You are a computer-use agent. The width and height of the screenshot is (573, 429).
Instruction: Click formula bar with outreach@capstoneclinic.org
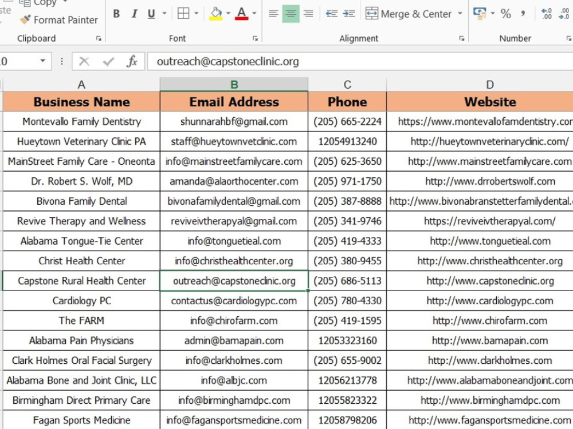pyautogui.click(x=360, y=61)
